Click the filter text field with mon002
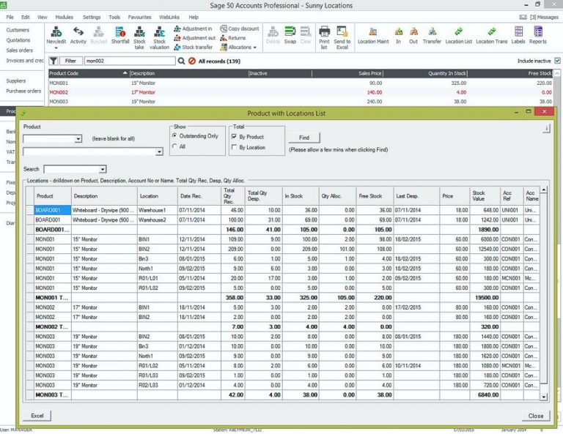The width and height of the screenshot is (563, 434). click(x=130, y=61)
